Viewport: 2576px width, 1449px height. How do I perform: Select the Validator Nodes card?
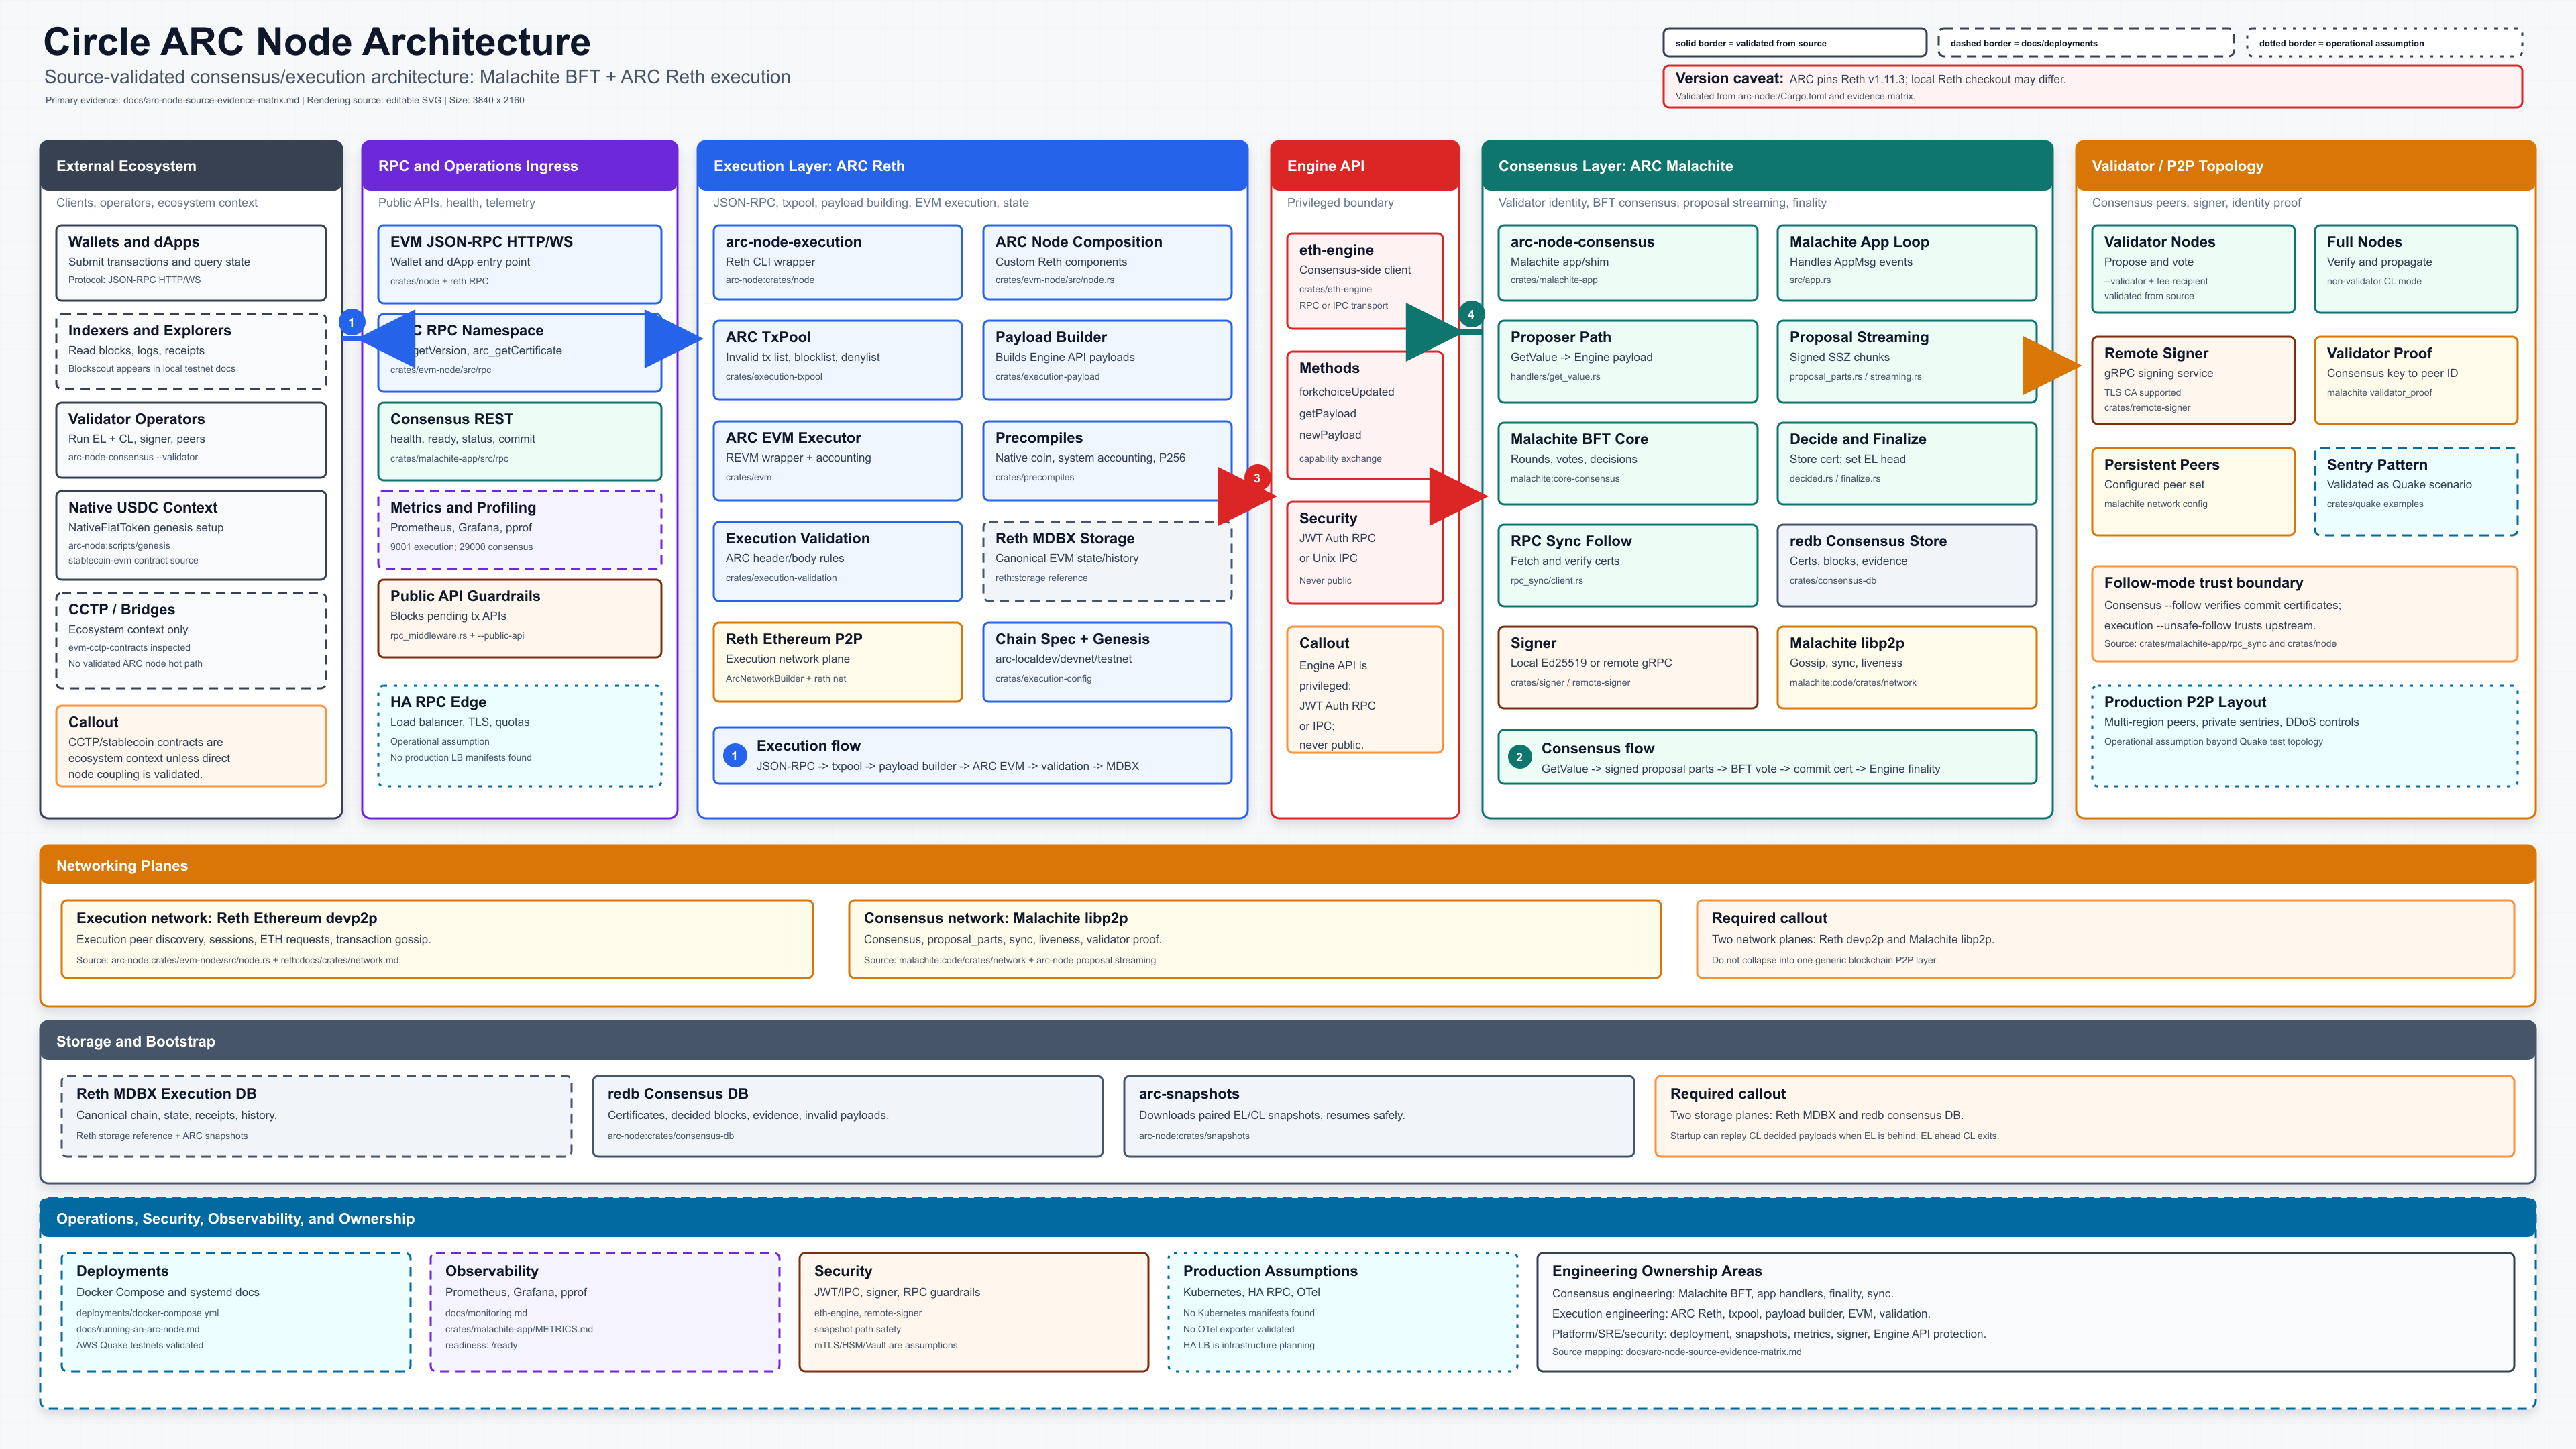2193,269
